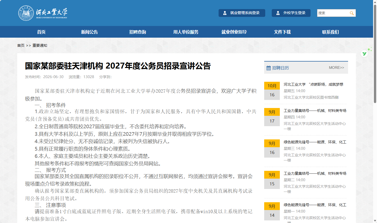Open 绿色能源先锋号 event on 9月14
This screenshot has height=223, width=377.
(x=315, y=205)
